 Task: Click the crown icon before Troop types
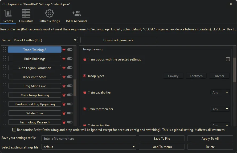coord(85,76)
